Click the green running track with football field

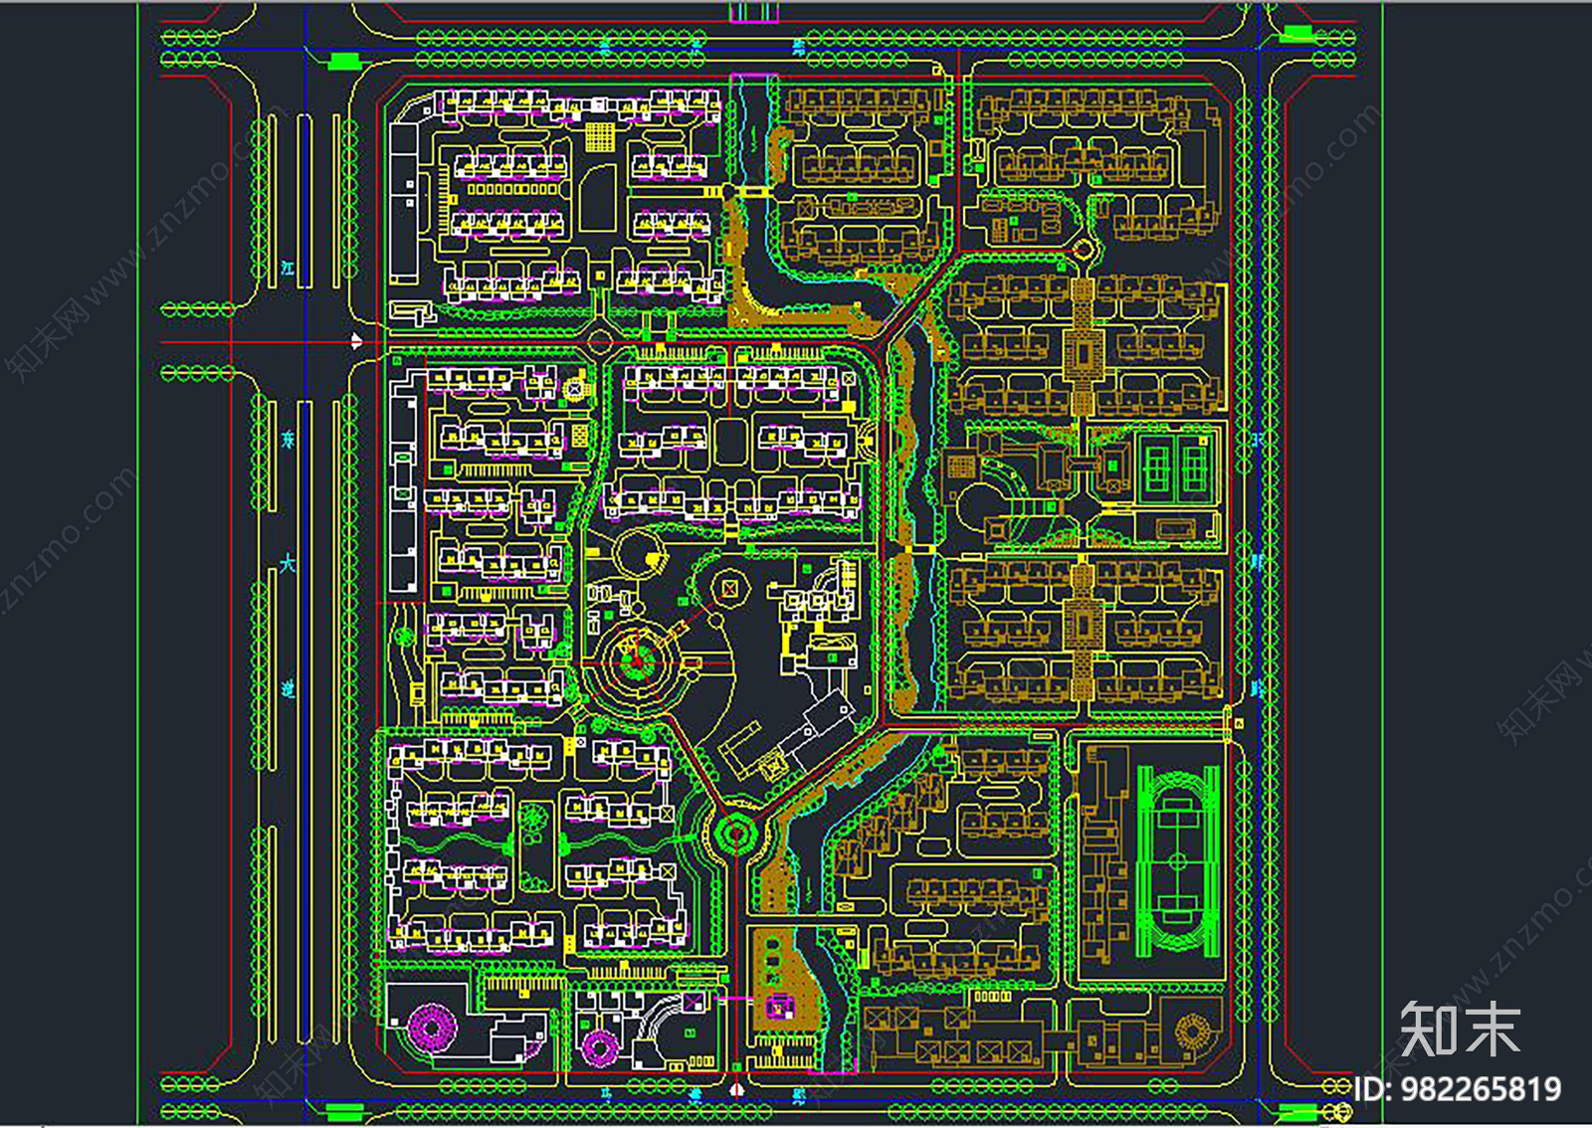[x=1177, y=861]
